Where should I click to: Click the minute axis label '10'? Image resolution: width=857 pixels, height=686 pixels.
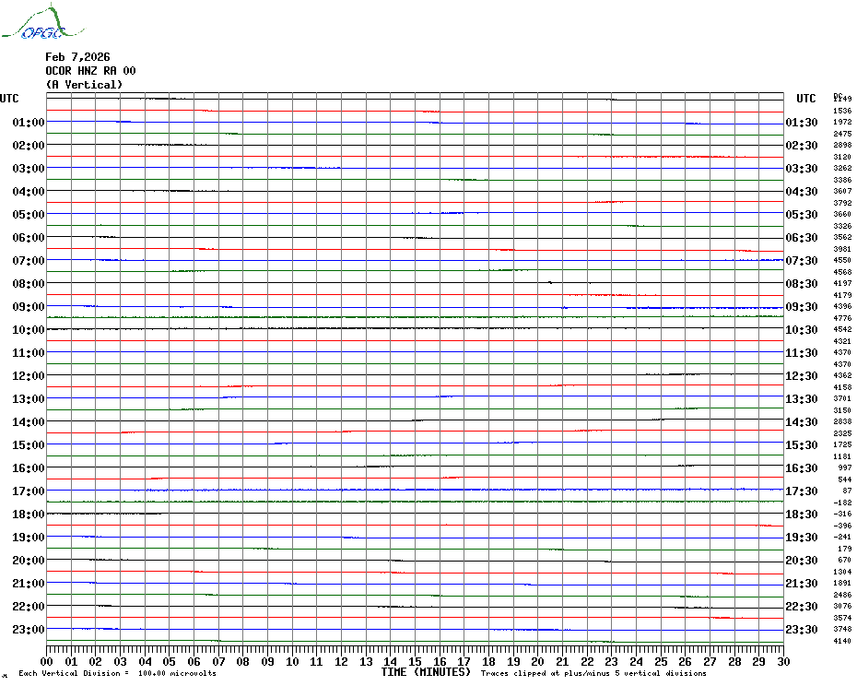click(292, 662)
